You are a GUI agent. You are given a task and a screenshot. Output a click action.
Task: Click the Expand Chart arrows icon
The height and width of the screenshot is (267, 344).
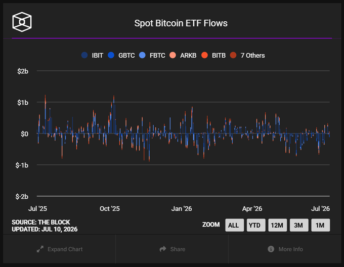pyautogui.click(x=40, y=249)
